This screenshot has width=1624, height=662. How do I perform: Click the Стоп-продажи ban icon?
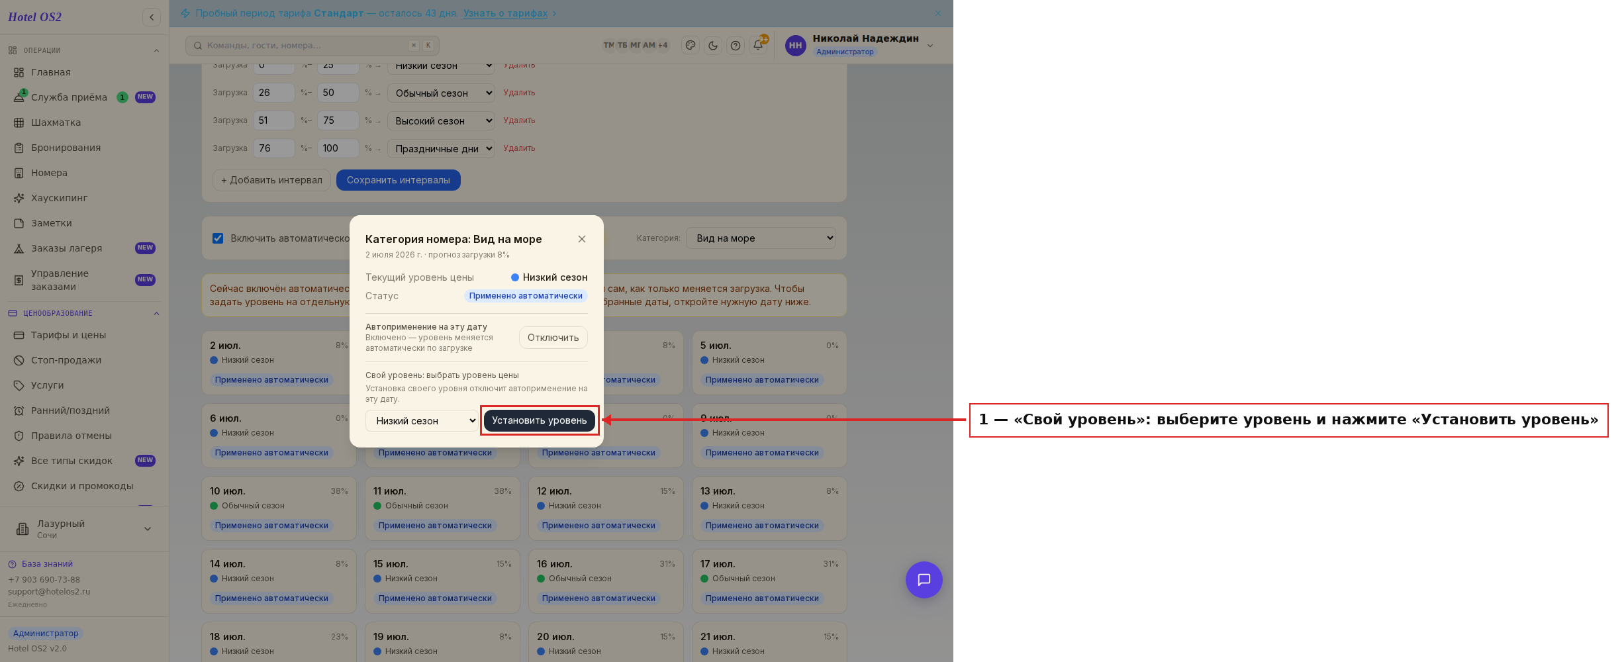click(19, 360)
